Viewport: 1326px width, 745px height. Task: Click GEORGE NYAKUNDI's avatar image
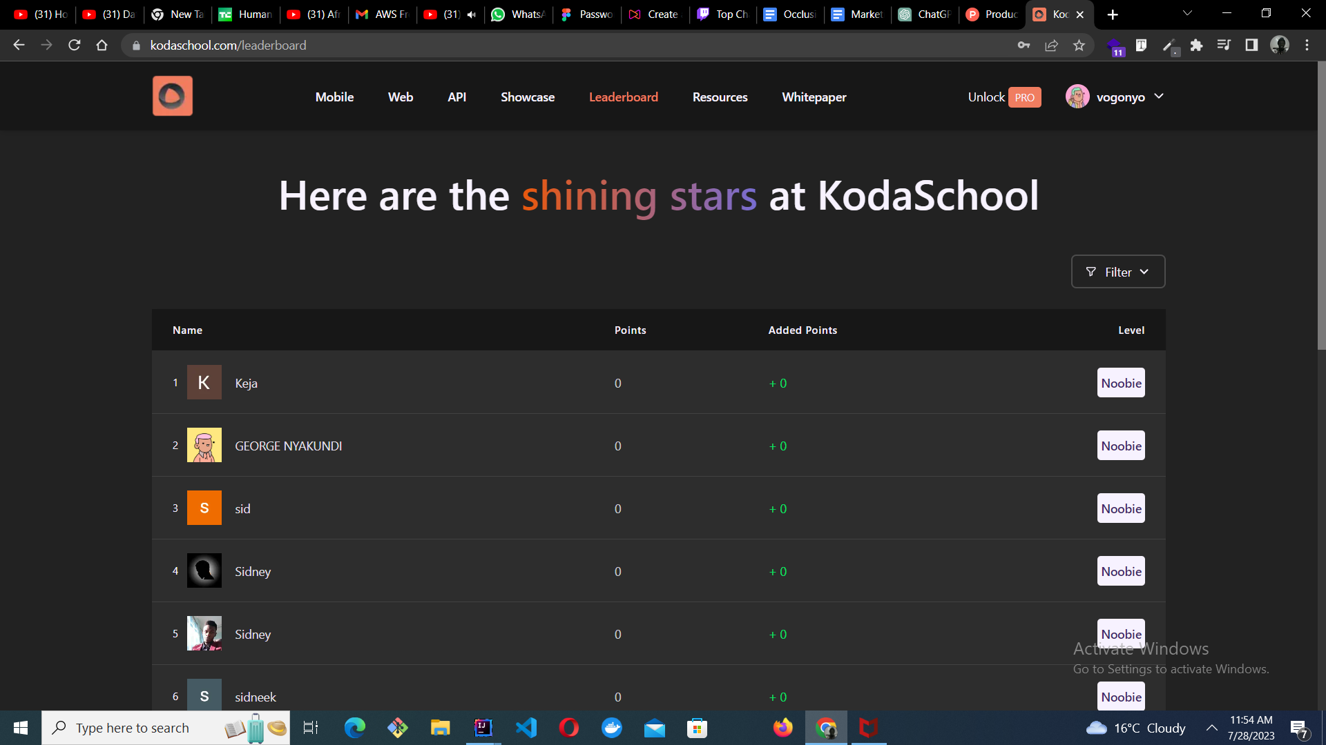[x=204, y=445]
